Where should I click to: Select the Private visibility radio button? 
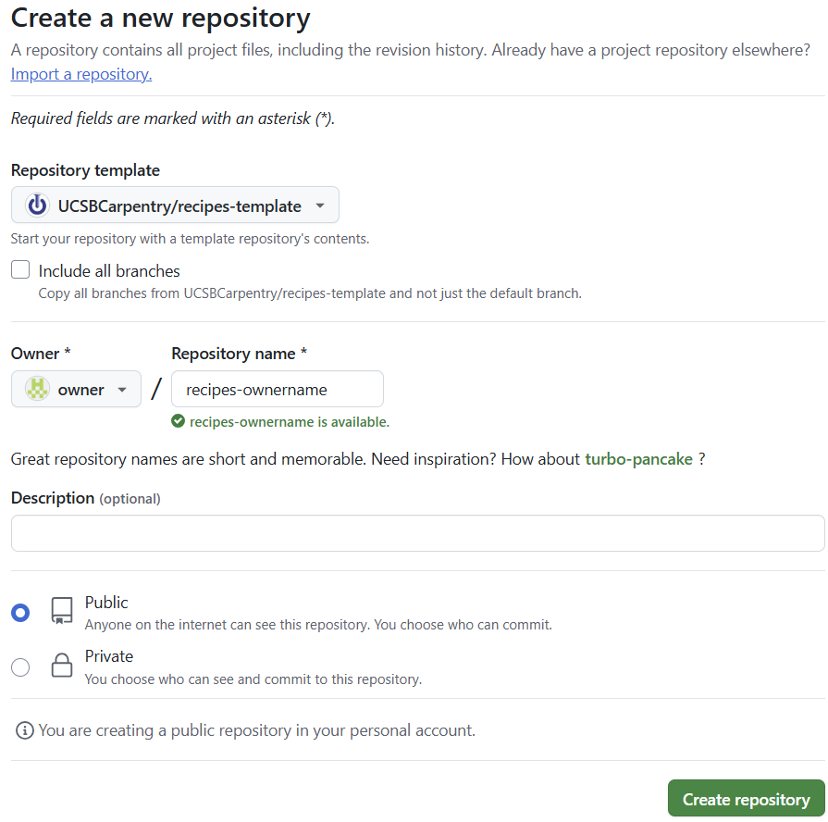[20, 666]
